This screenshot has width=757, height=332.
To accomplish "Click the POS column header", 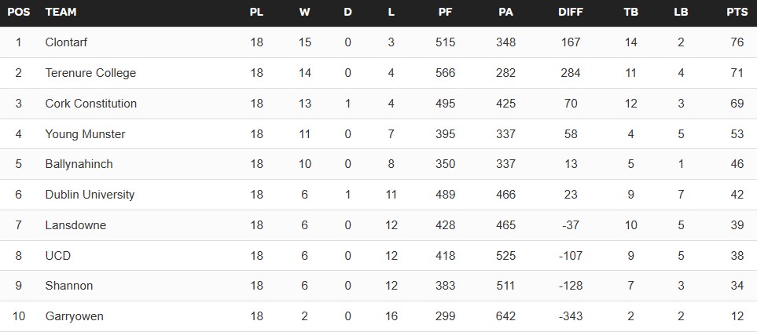I will click(x=18, y=13).
